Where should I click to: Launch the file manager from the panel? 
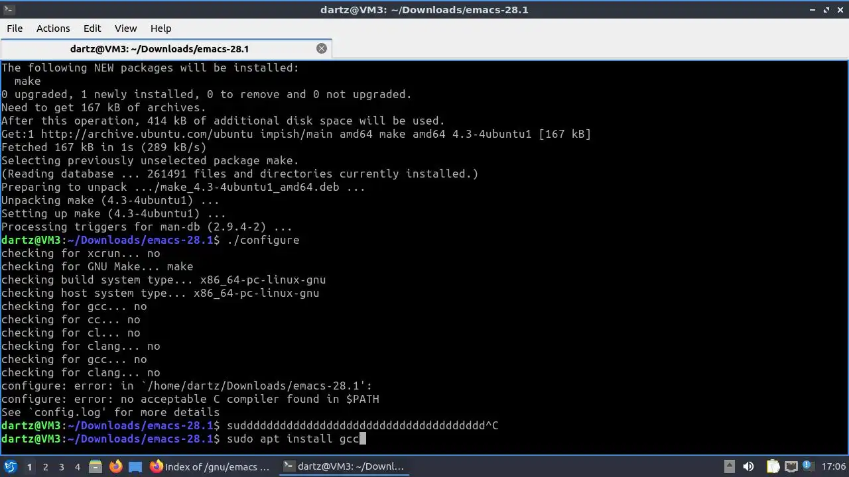[x=95, y=466]
